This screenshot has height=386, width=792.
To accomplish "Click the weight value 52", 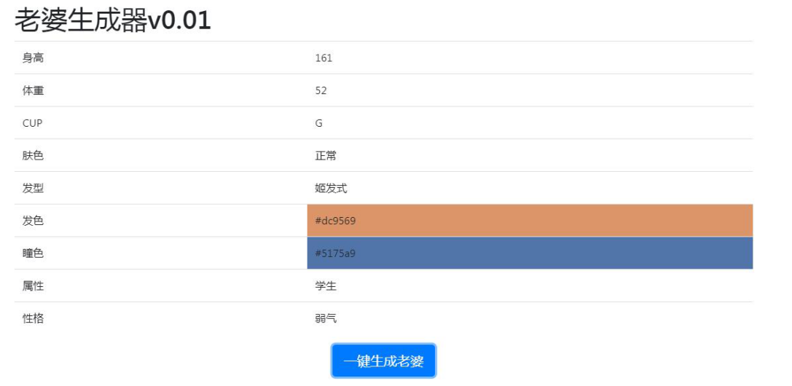I will click(321, 91).
